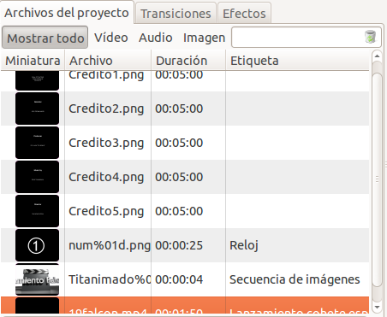Screen dimensions: 387x317
Task: Select the Credito2.png thumbnail
Action: pos(38,109)
